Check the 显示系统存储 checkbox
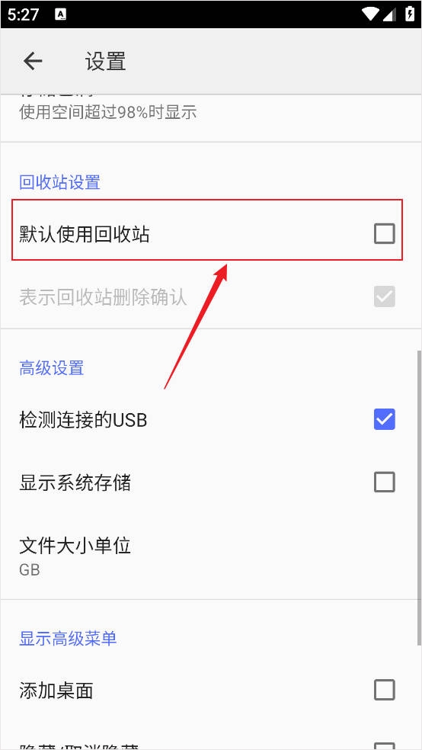 tap(384, 482)
